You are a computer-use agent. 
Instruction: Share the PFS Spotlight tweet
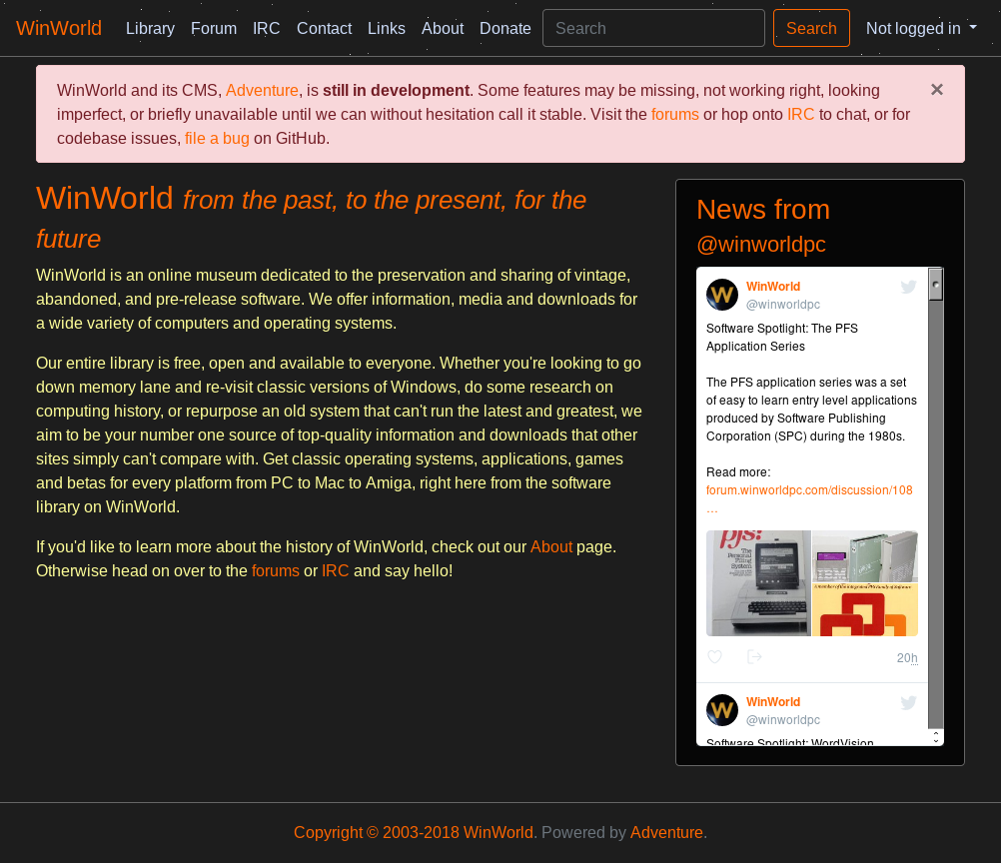[754, 656]
